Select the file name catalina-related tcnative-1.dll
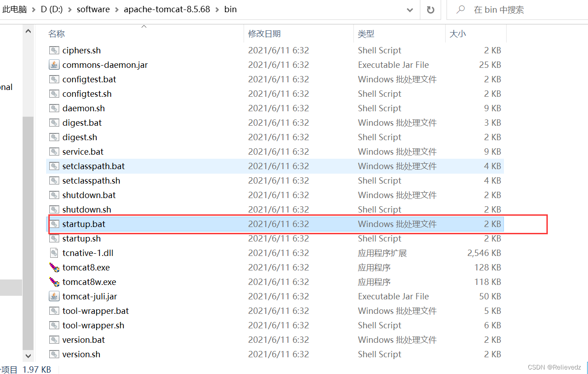The height and width of the screenshot is (374, 588). [88, 253]
